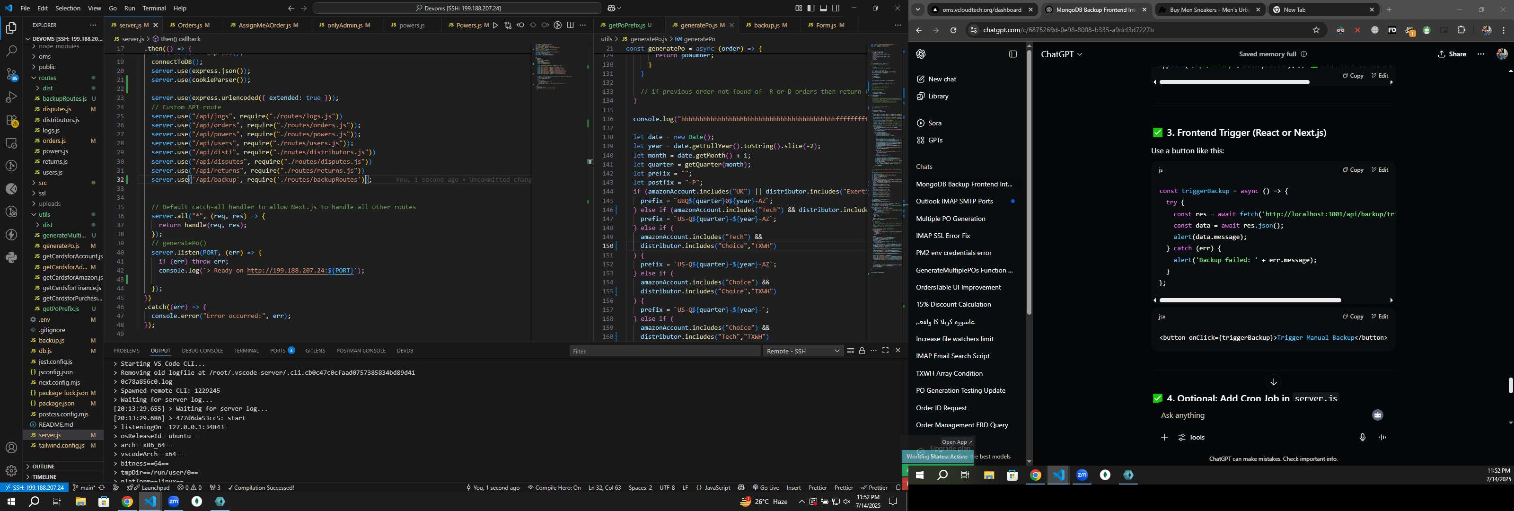The image size is (1514, 511).
Task: Toggle Panel layout icon in VS Code title bar
Action: click(x=823, y=8)
